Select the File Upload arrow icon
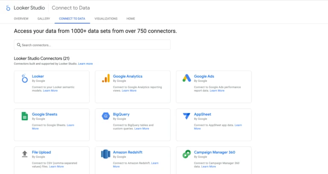This screenshot has width=328, height=174. [x=24, y=154]
